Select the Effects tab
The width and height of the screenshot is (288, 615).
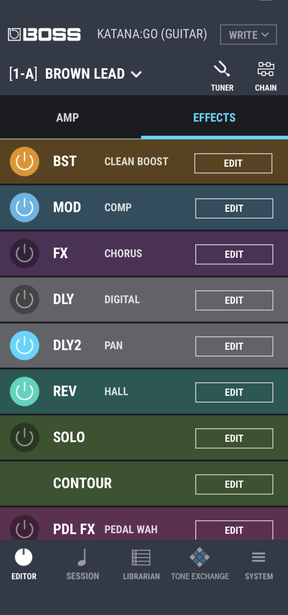click(x=214, y=117)
